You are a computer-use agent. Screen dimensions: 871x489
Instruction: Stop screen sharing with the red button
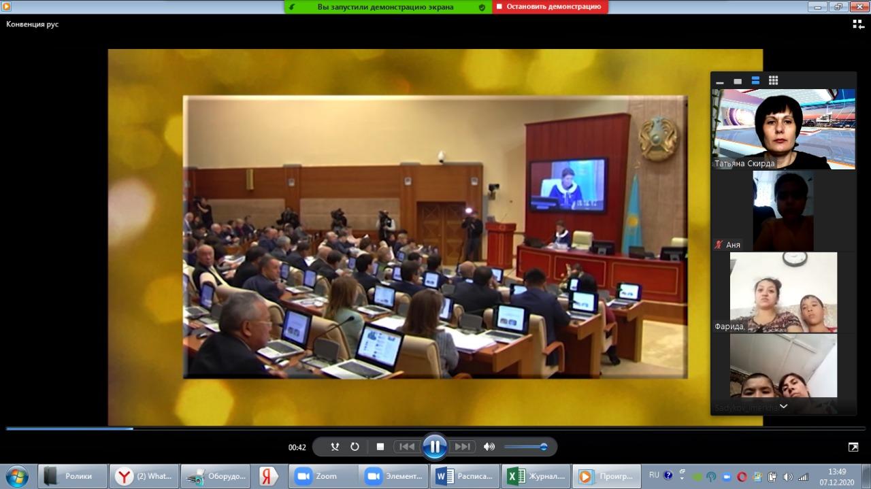click(x=550, y=7)
